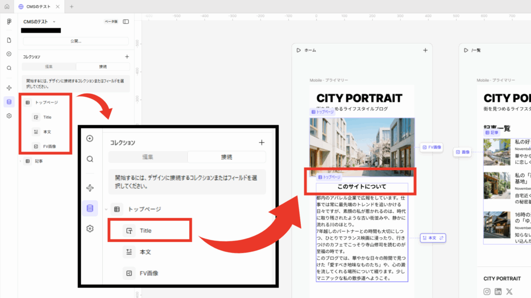Open the Figma logo main menu

9,22
